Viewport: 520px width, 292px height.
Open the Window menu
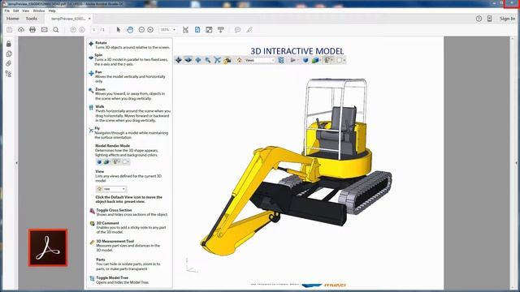[39, 11]
